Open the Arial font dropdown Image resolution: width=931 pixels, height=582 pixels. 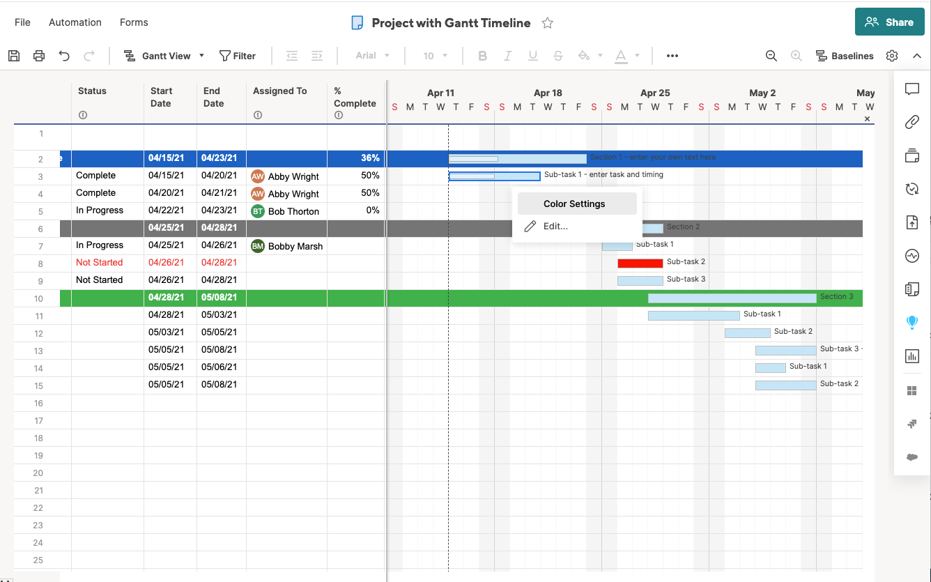[373, 56]
